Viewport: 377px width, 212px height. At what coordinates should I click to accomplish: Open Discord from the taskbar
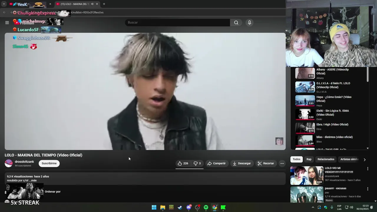(189, 207)
